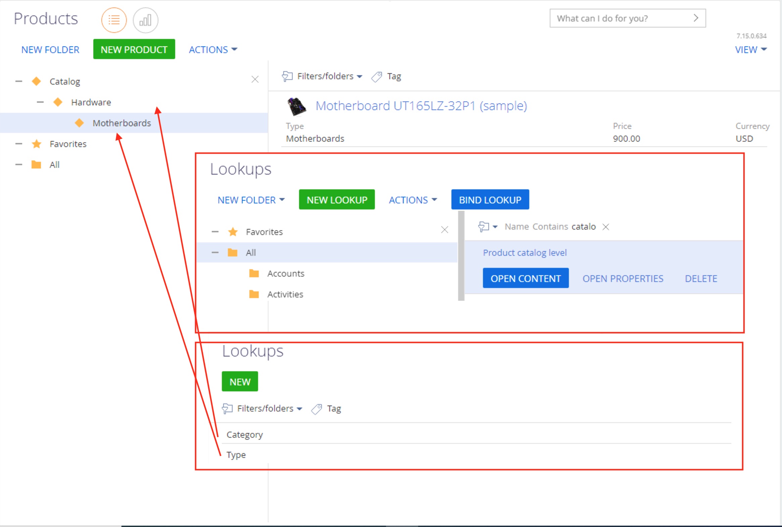This screenshot has width=782, height=527.
Task: Click the Catalog diamond icon
Action: (x=36, y=81)
